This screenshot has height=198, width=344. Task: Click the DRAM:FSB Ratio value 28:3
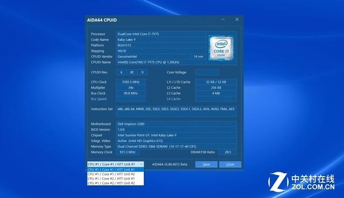(228, 152)
